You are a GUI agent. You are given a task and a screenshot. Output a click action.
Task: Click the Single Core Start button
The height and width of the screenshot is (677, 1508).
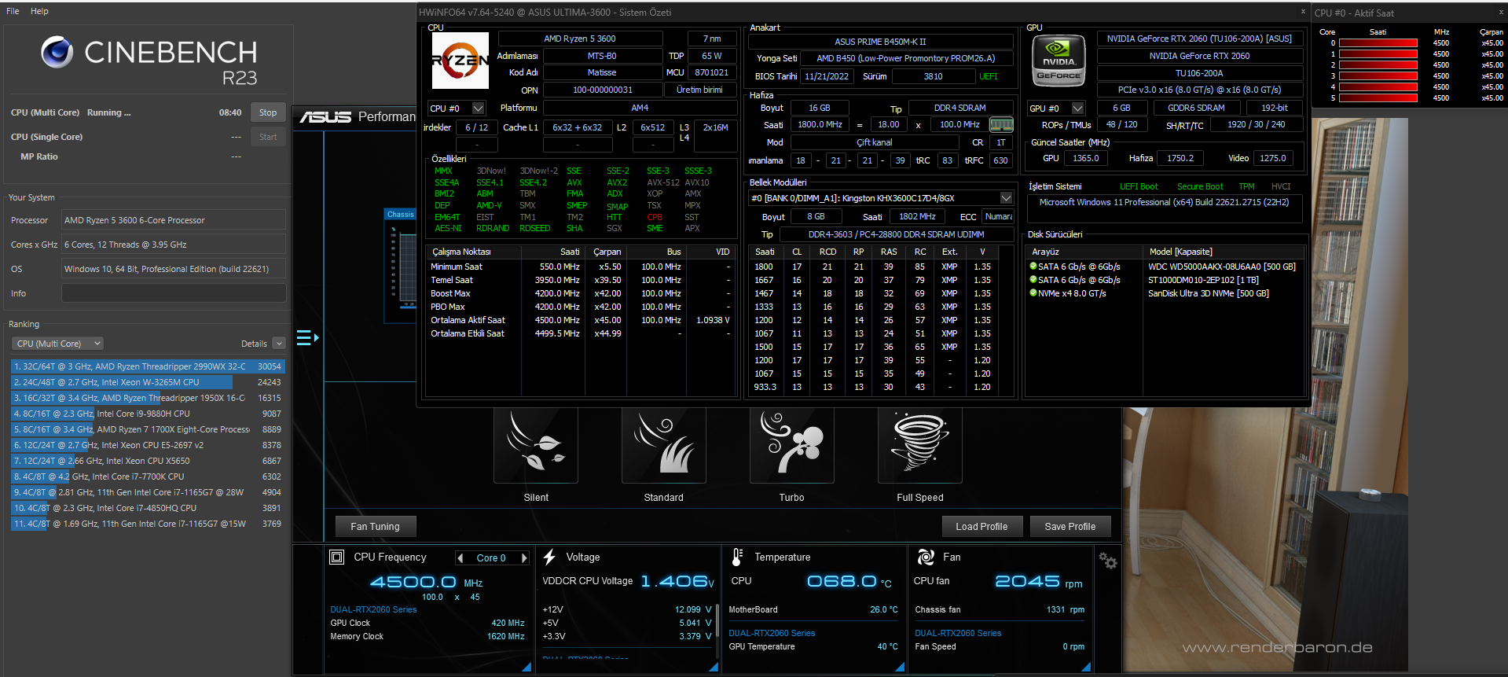pos(268,137)
